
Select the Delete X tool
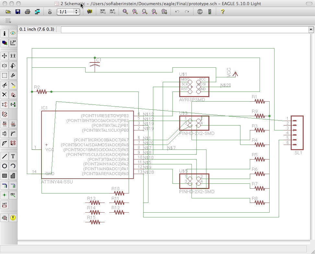pos(5,95)
